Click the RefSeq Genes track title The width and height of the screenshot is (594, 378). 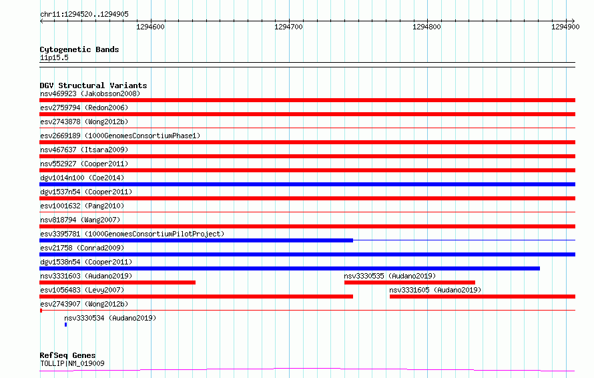pyautogui.click(x=67, y=355)
